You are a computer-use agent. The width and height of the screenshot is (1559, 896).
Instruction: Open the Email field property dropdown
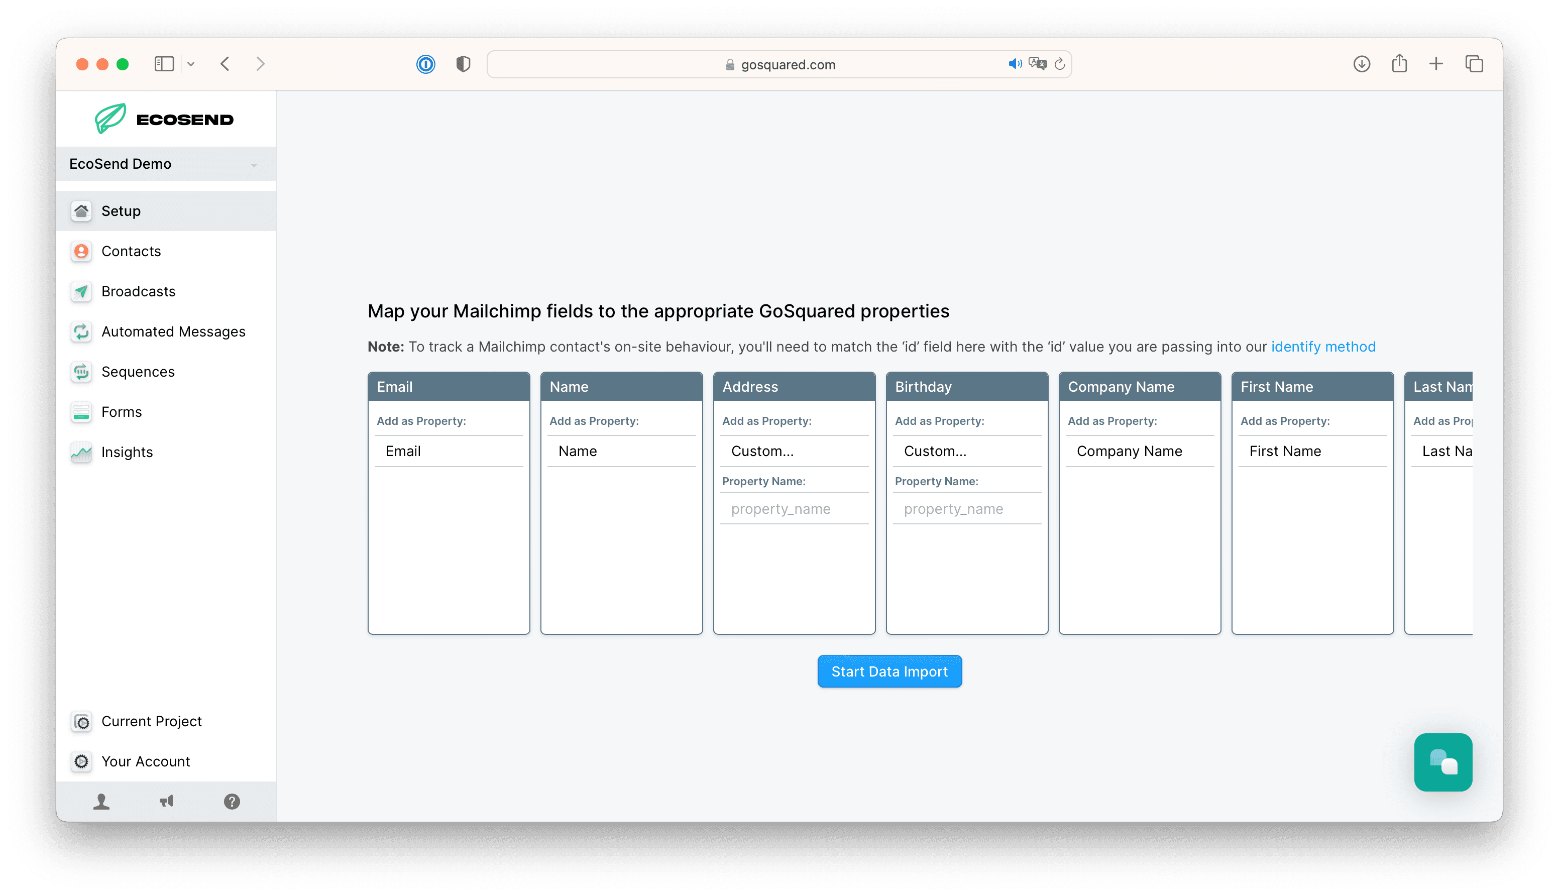point(449,451)
